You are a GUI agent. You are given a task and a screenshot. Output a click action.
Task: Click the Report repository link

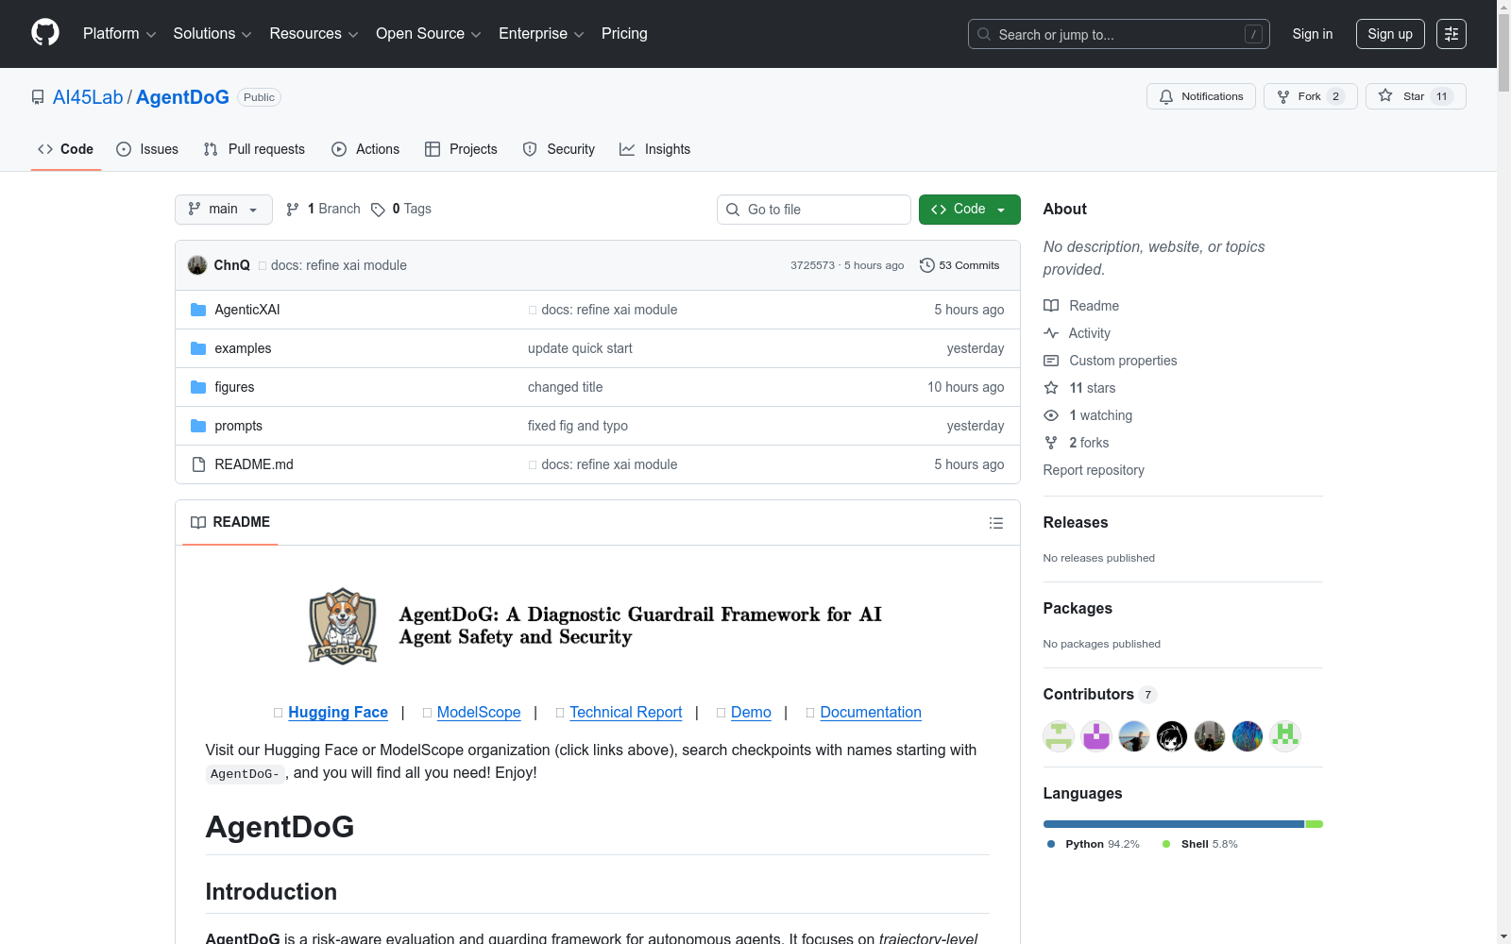(1094, 470)
